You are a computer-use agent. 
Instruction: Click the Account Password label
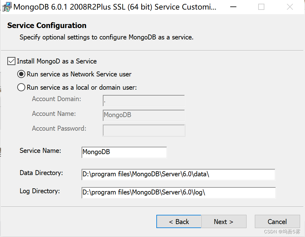coord(59,129)
